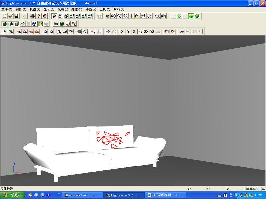The height and width of the screenshot is (199, 266).
Task: Print using the printer icon
Action: click(x=32, y=16)
